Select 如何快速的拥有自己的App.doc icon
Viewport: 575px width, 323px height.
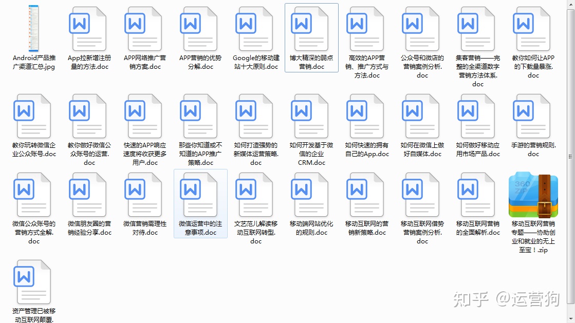(365, 116)
